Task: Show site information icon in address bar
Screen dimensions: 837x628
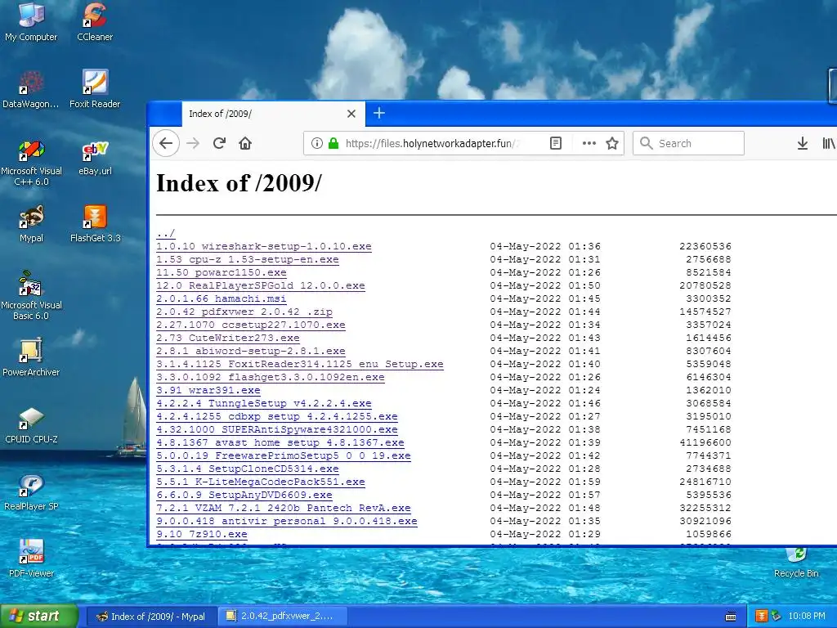Action: tap(316, 143)
